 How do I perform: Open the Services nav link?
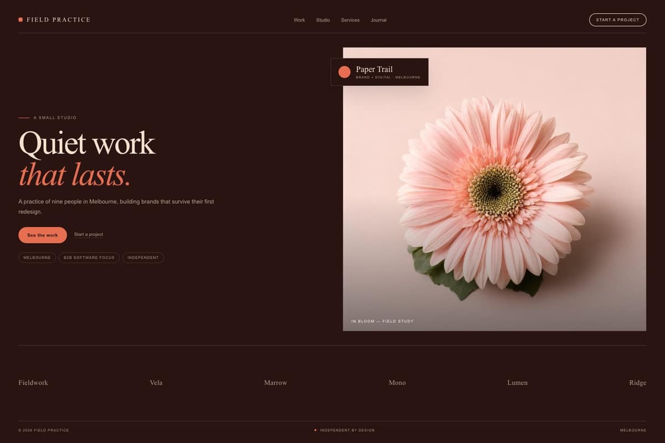pos(350,20)
